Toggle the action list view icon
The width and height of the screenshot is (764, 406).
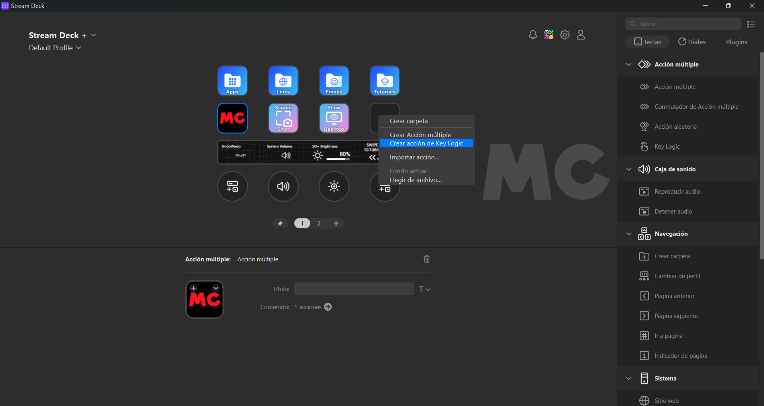751,24
